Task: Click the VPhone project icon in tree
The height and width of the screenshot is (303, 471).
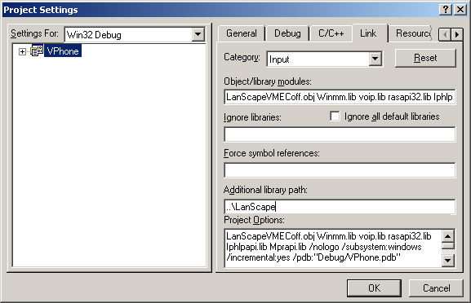Action: point(37,51)
